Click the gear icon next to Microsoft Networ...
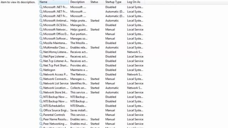Viewport: 228px width, 128px height. click(x=41, y=30)
